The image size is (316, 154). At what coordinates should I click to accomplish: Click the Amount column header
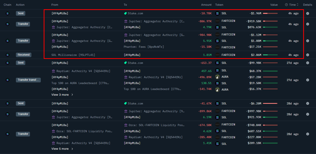[x=206, y=5]
